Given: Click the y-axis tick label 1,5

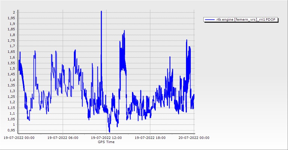Looking at the screenshot, I should [12, 68].
